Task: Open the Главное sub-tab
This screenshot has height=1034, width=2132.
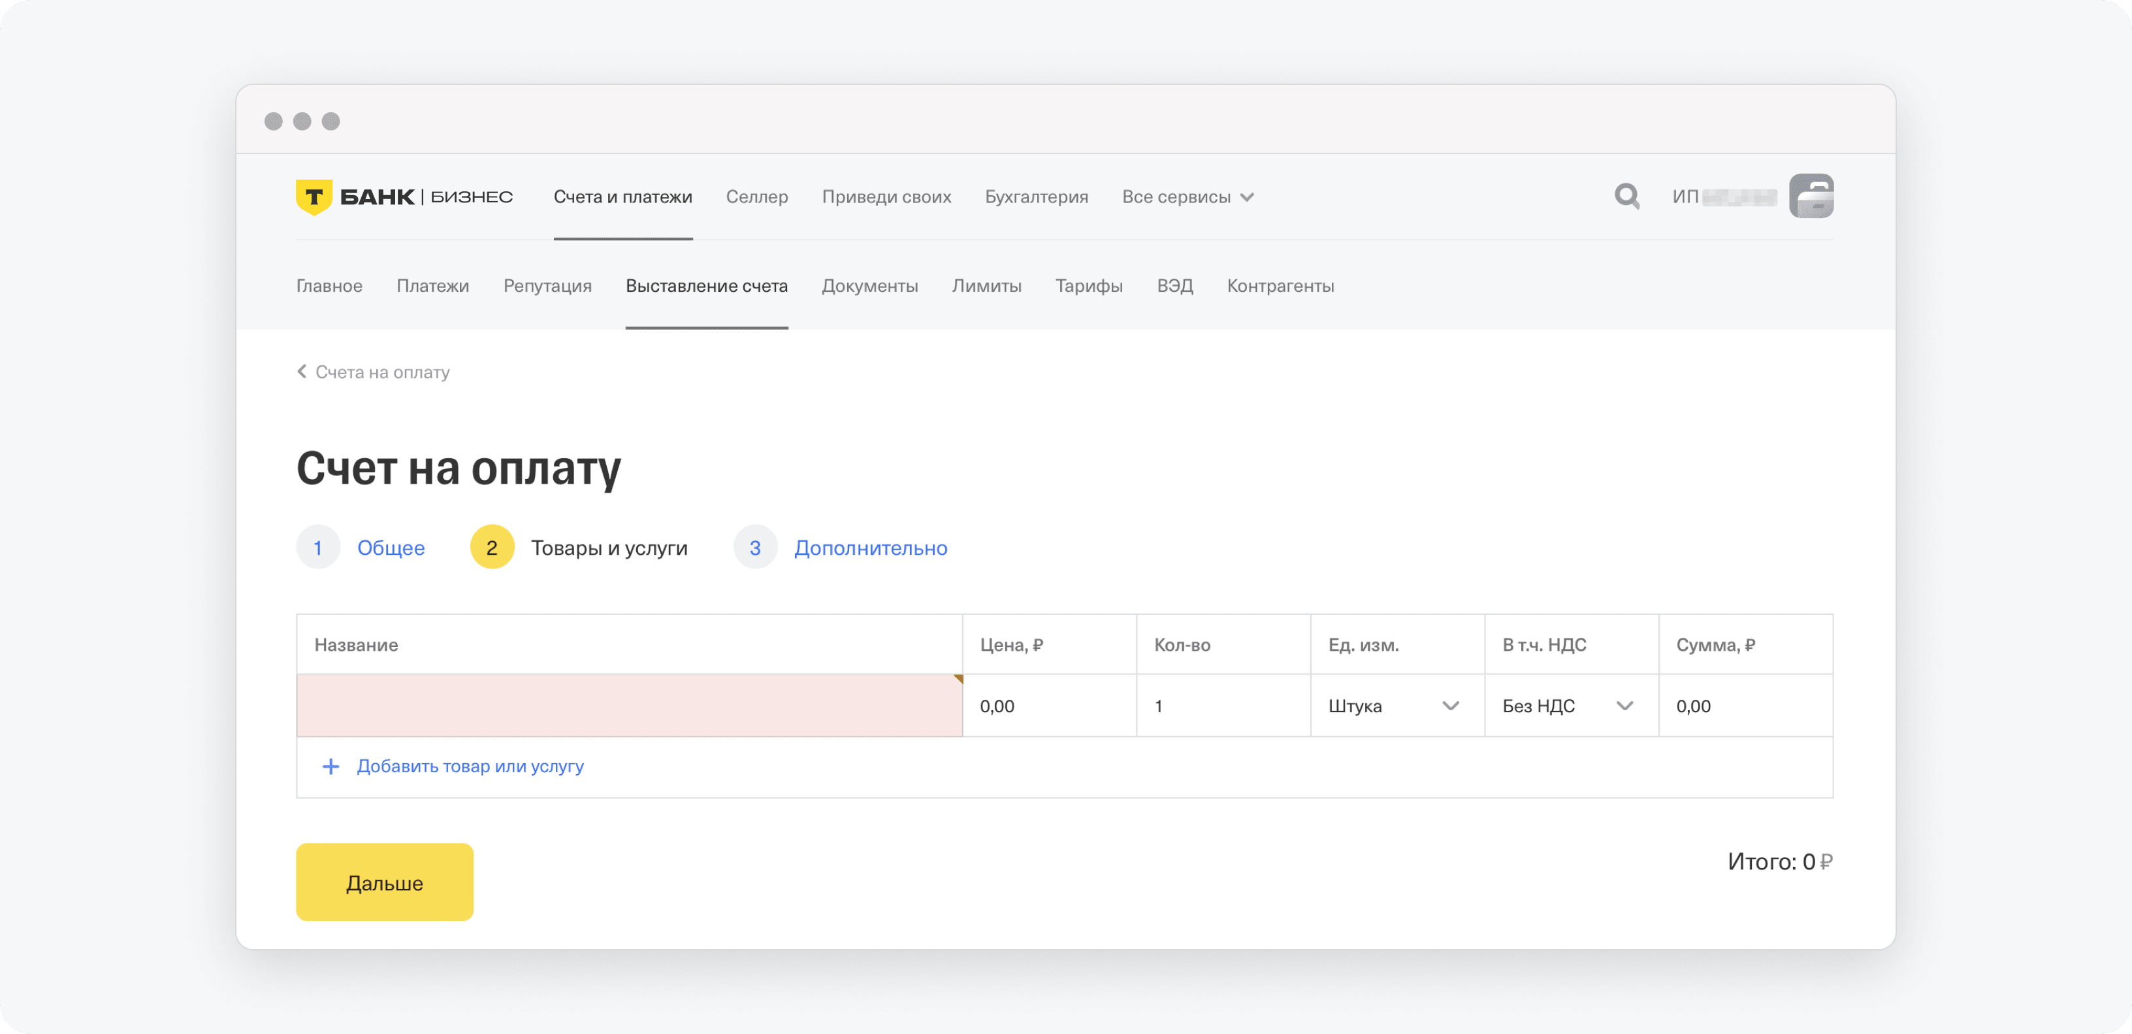Action: coord(329,285)
